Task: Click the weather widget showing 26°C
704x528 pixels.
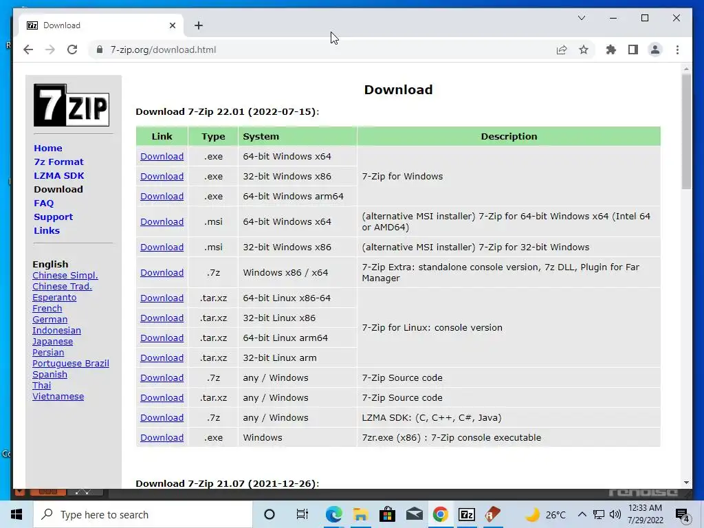Action: [x=546, y=514]
